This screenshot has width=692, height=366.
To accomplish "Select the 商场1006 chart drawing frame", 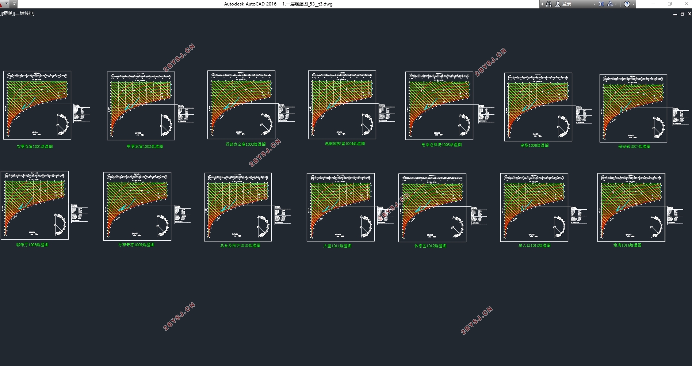I will tap(538, 107).
